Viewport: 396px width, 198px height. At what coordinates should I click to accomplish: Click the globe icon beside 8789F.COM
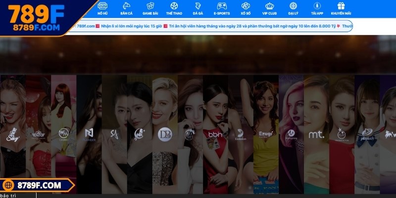pyautogui.click(x=8, y=185)
